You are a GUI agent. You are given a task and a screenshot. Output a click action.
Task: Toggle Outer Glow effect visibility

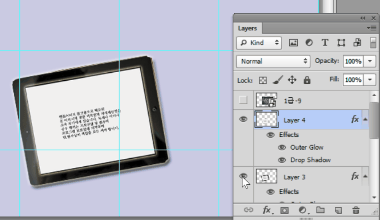(x=282, y=147)
